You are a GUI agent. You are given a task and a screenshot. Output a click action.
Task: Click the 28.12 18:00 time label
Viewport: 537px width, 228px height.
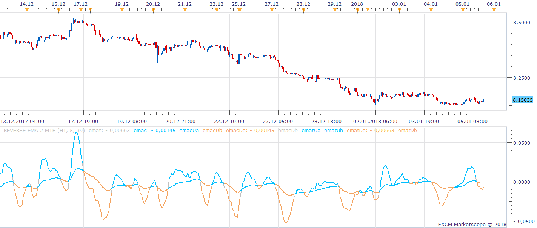(326, 121)
